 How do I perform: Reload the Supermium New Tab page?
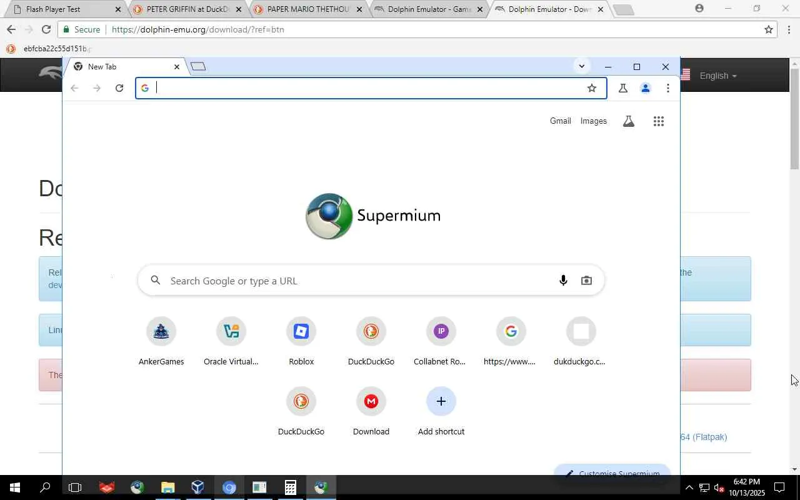coord(119,88)
